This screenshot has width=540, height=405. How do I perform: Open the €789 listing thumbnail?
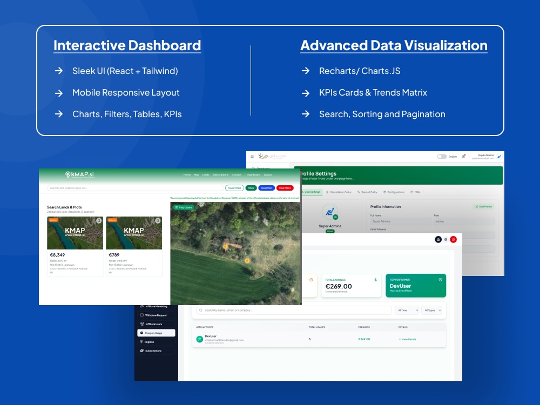tap(134, 233)
